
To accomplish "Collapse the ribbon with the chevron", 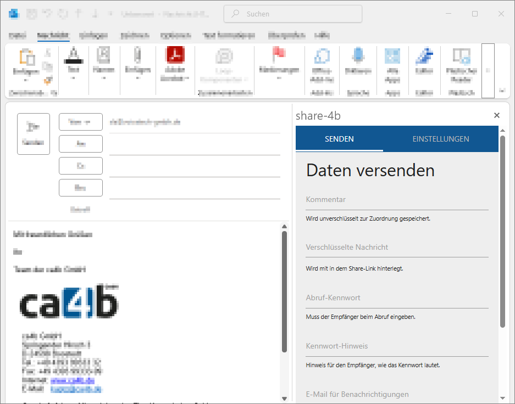I will click(x=501, y=91).
